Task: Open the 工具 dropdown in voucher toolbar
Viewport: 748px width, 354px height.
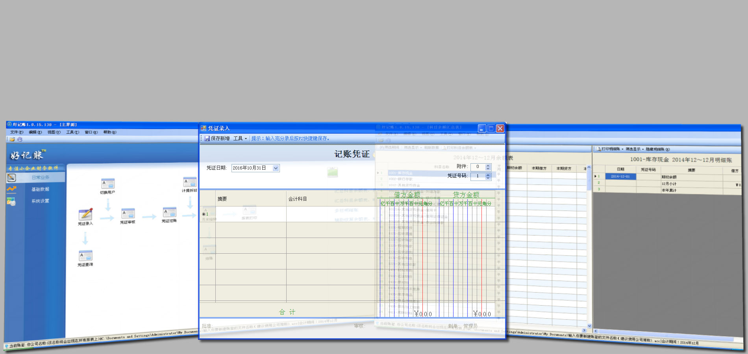Action: tap(240, 138)
